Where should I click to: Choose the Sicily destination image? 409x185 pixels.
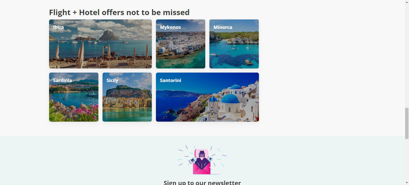click(127, 97)
